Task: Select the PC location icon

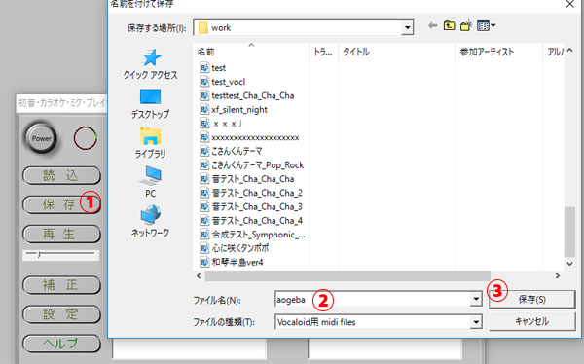Action: 151,182
